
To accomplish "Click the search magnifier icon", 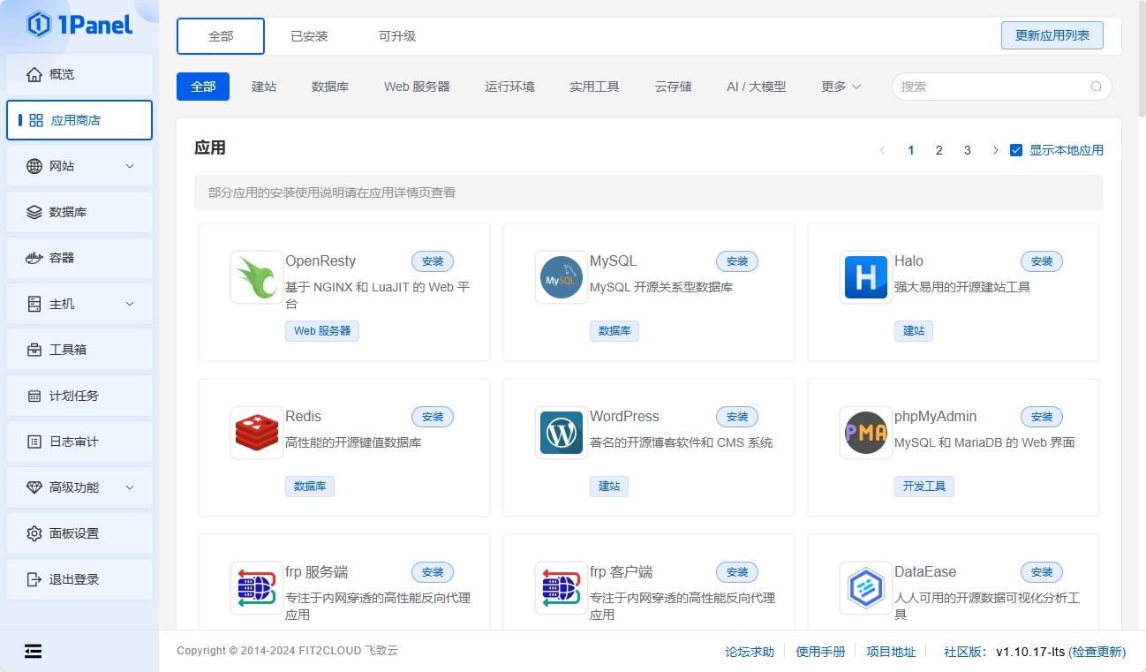I will pyautogui.click(x=1097, y=87).
